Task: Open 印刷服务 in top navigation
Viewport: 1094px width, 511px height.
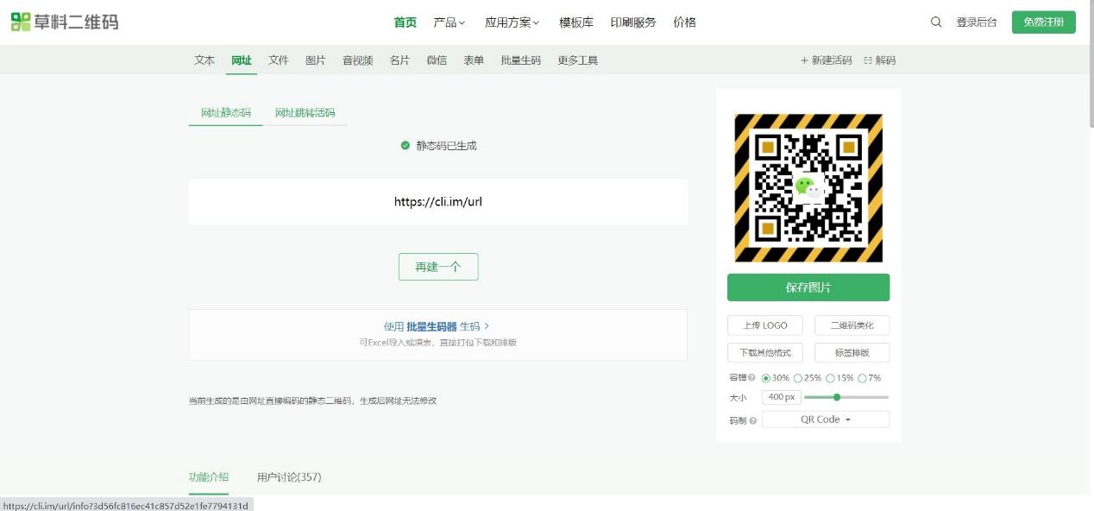Action: pos(633,22)
